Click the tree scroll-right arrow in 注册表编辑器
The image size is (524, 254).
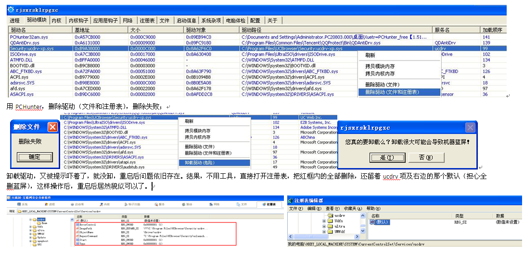coord(357,237)
